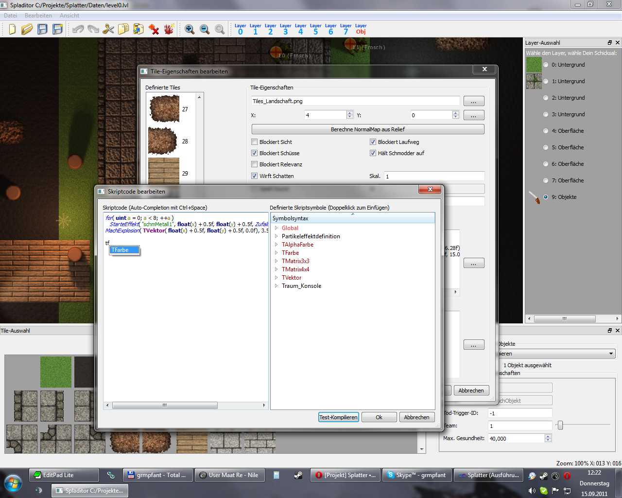Expand the Traum_Konsole symbol tree node

276,286
